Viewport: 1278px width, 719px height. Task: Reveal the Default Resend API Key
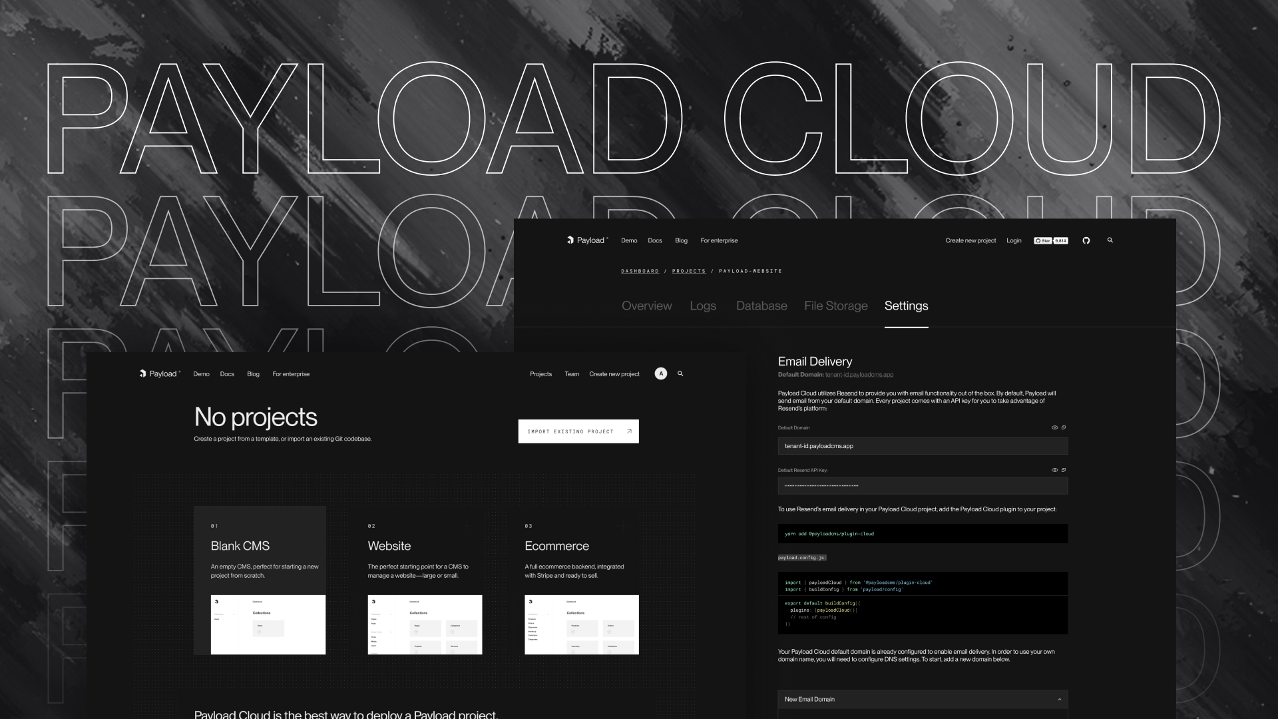click(1054, 470)
